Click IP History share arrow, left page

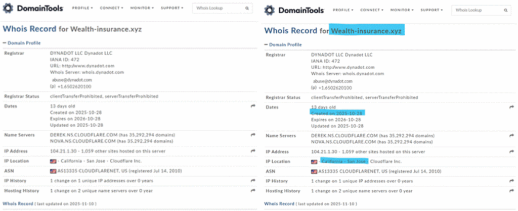[253, 180]
